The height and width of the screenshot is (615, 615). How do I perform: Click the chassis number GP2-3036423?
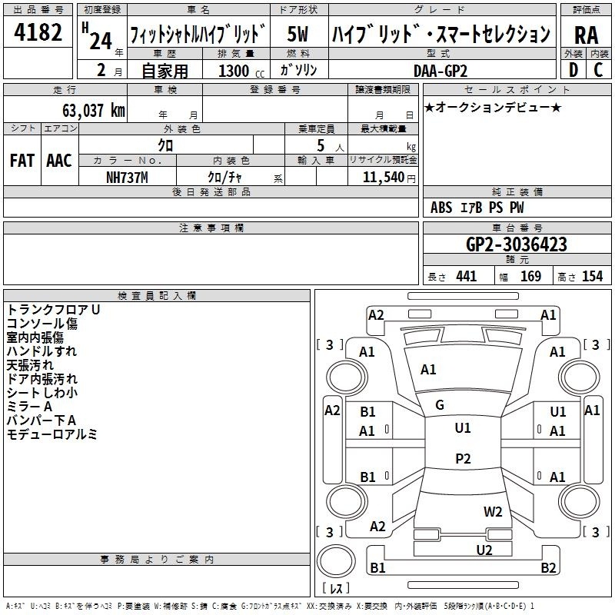(x=517, y=244)
